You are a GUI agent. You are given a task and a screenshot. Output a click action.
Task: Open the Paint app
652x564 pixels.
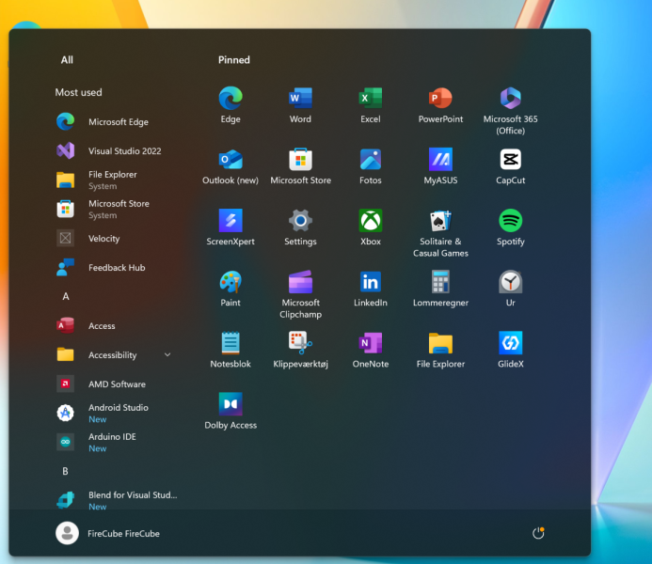231,289
